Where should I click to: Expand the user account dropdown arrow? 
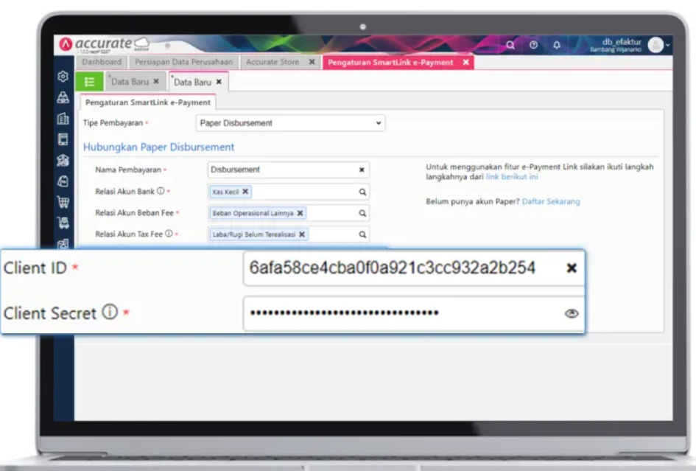[x=667, y=45]
